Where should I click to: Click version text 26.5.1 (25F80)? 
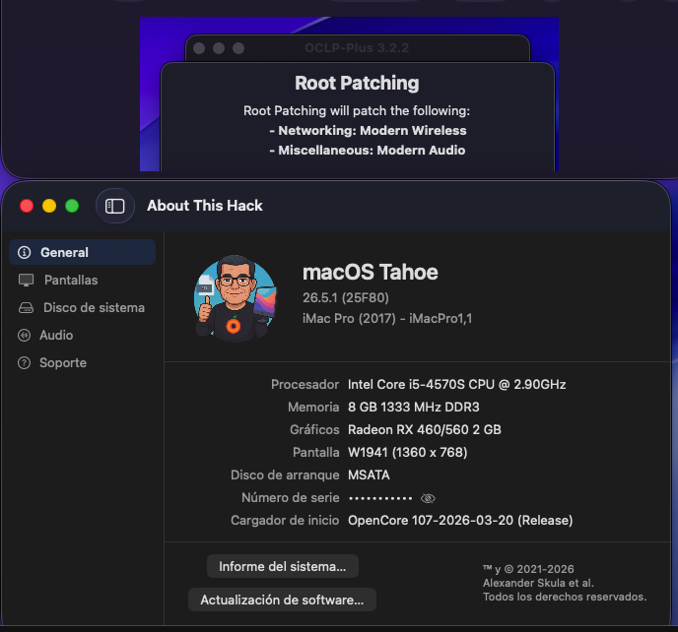click(346, 297)
